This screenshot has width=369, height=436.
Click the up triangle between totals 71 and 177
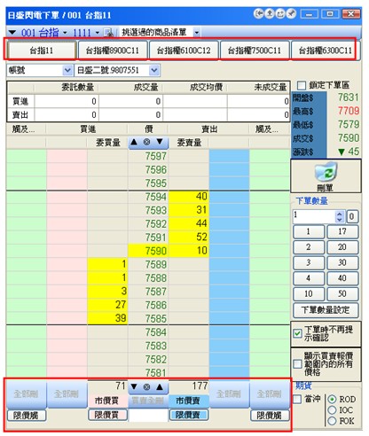click(x=160, y=386)
